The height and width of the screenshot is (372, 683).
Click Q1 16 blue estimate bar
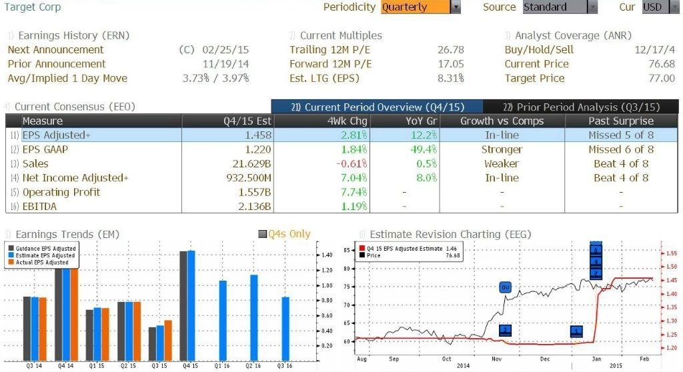click(x=223, y=321)
